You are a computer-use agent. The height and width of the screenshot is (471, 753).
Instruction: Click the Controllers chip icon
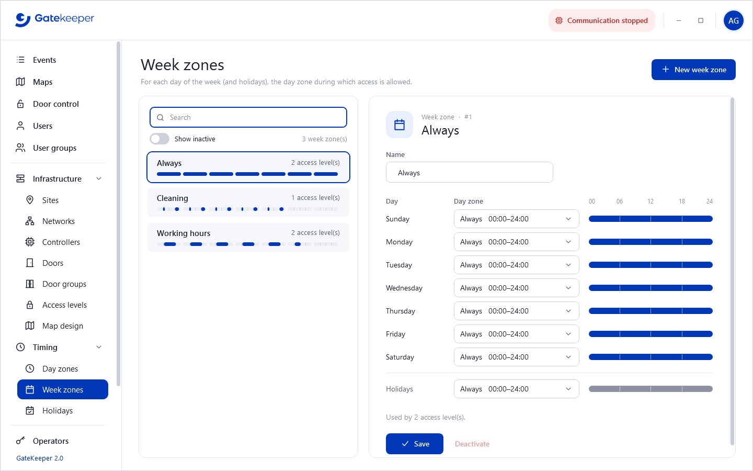pyautogui.click(x=30, y=242)
